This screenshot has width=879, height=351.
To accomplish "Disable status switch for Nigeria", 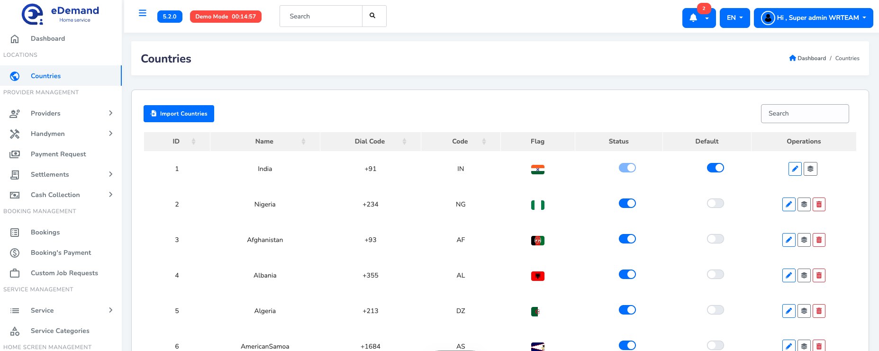I will [627, 203].
